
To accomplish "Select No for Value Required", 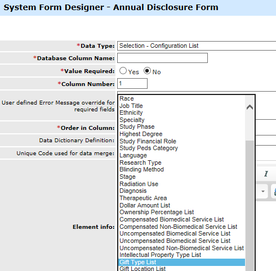I will tap(147, 71).
